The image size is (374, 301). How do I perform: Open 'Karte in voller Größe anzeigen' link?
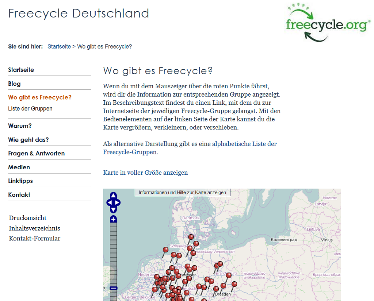click(x=145, y=173)
